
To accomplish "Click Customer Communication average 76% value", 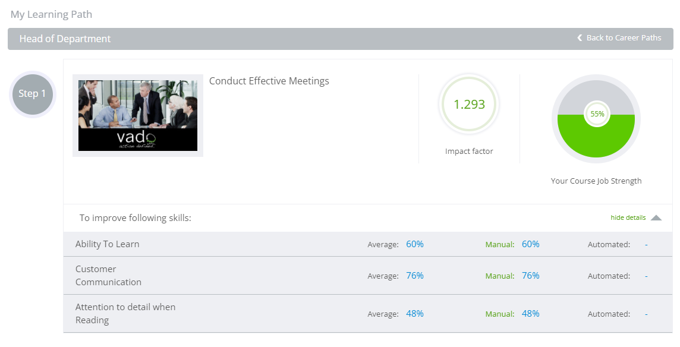I will [415, 276].
